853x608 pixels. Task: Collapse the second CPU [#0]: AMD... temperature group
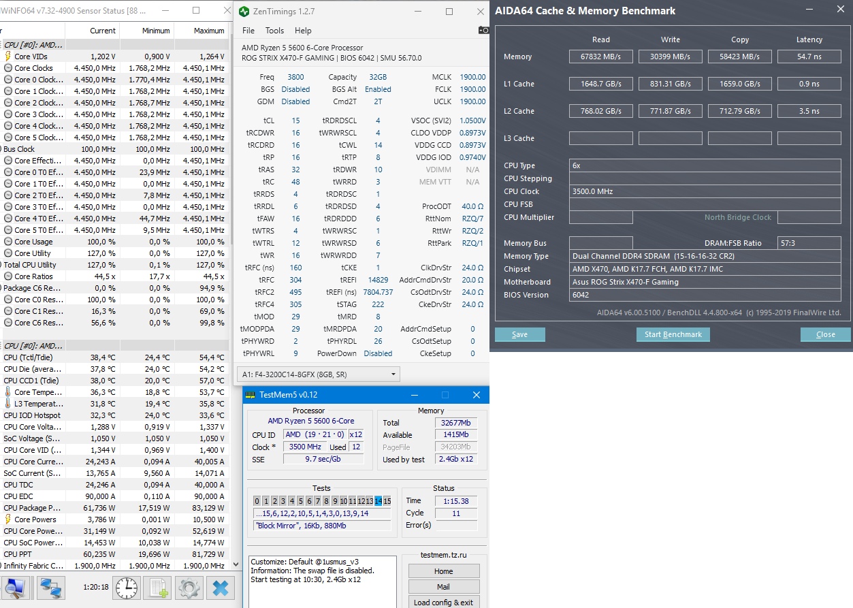pyautogui.click(x=33, y=346)
